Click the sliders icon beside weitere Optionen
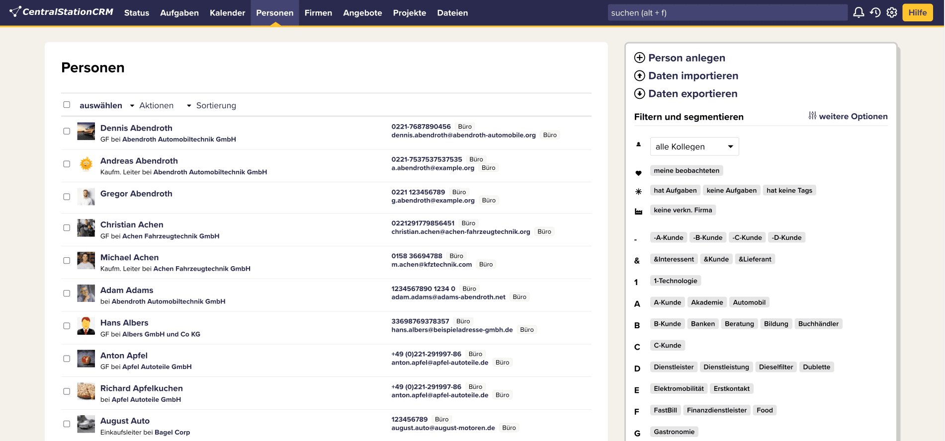The height and width of the screenshot is (441, 945). (x=812, y=116)
